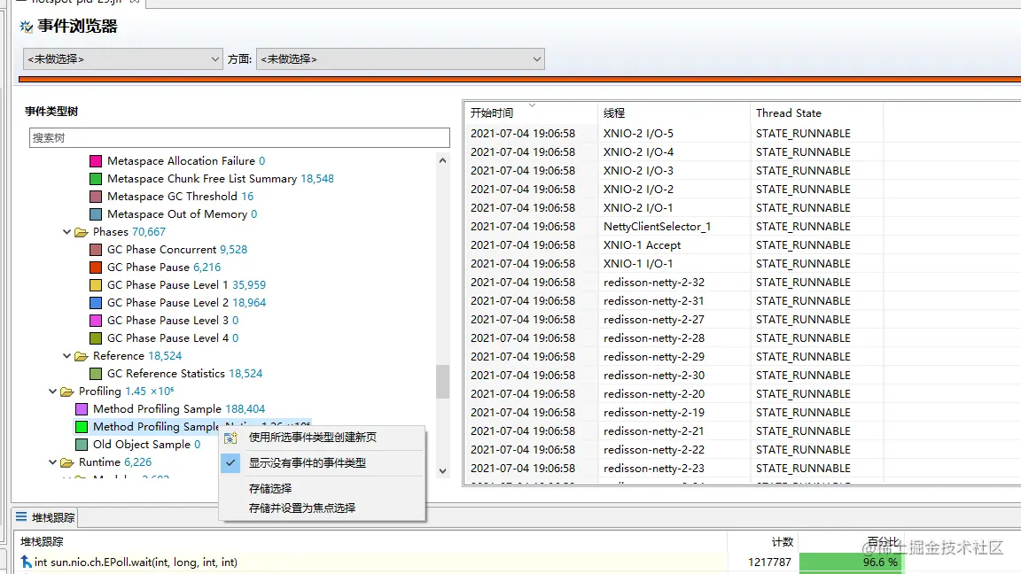Image resolution: width=1021 pixels, height=574 pixels.
Task: Click the 搜索树 search field
Action: tap(239, 137)
